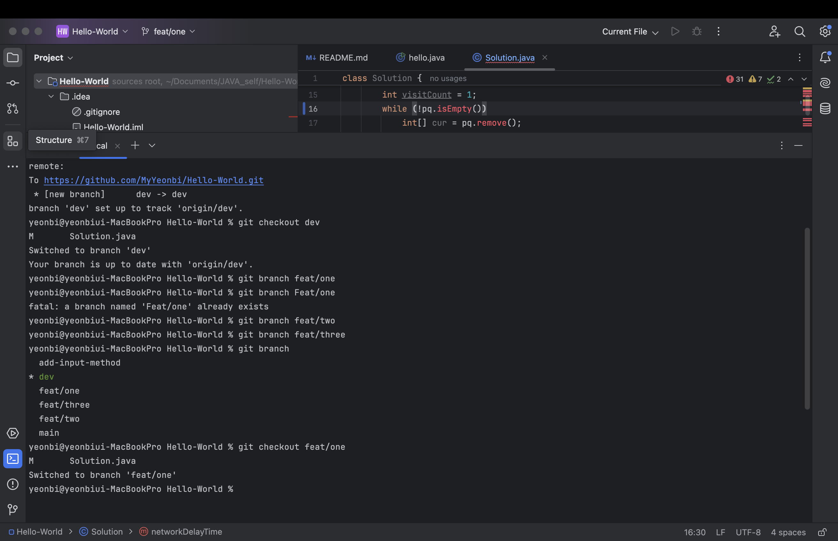The width and height of the screenshot is (838, 541).
Task: Toggle the Terminal tool window
Action: tap(13, 459)
